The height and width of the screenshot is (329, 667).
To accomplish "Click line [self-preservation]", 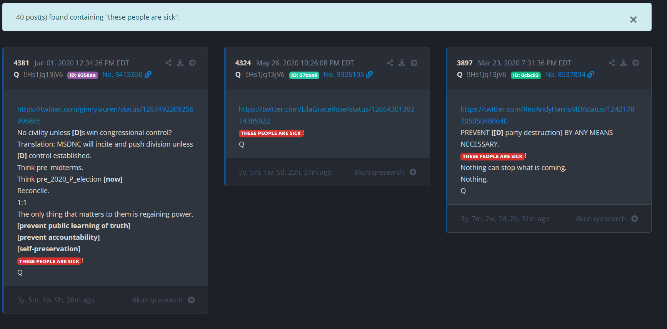I will [x=49, y=249].
